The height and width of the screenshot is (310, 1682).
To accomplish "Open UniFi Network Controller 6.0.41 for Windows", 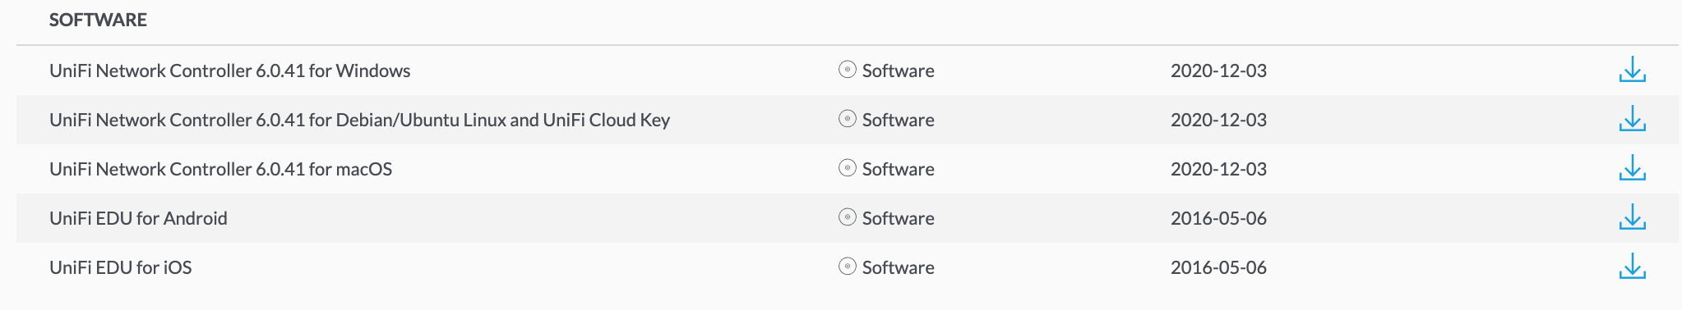I will tap(230, 71).
